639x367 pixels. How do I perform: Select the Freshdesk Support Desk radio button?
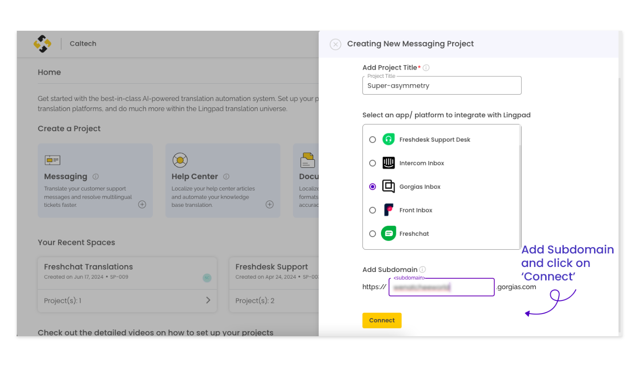[x=373, y=140]
